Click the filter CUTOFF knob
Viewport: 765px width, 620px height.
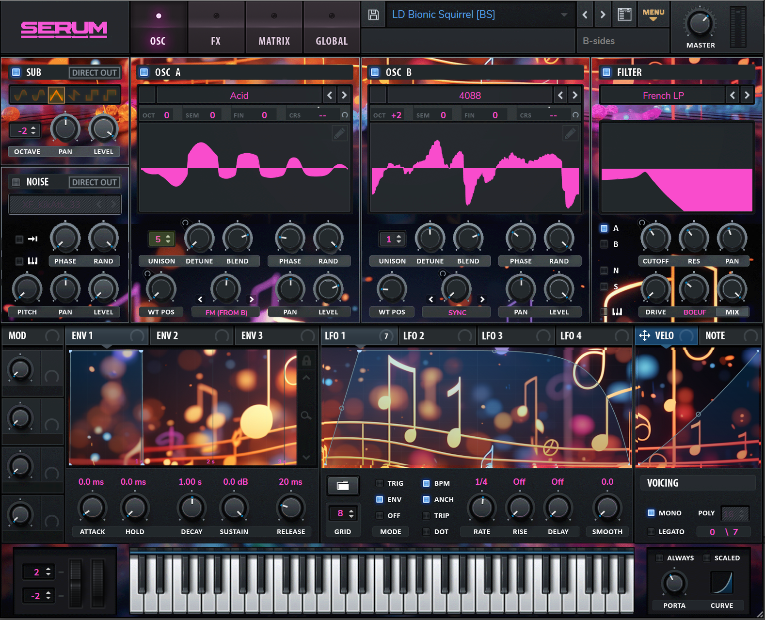(x=655, y=238)
